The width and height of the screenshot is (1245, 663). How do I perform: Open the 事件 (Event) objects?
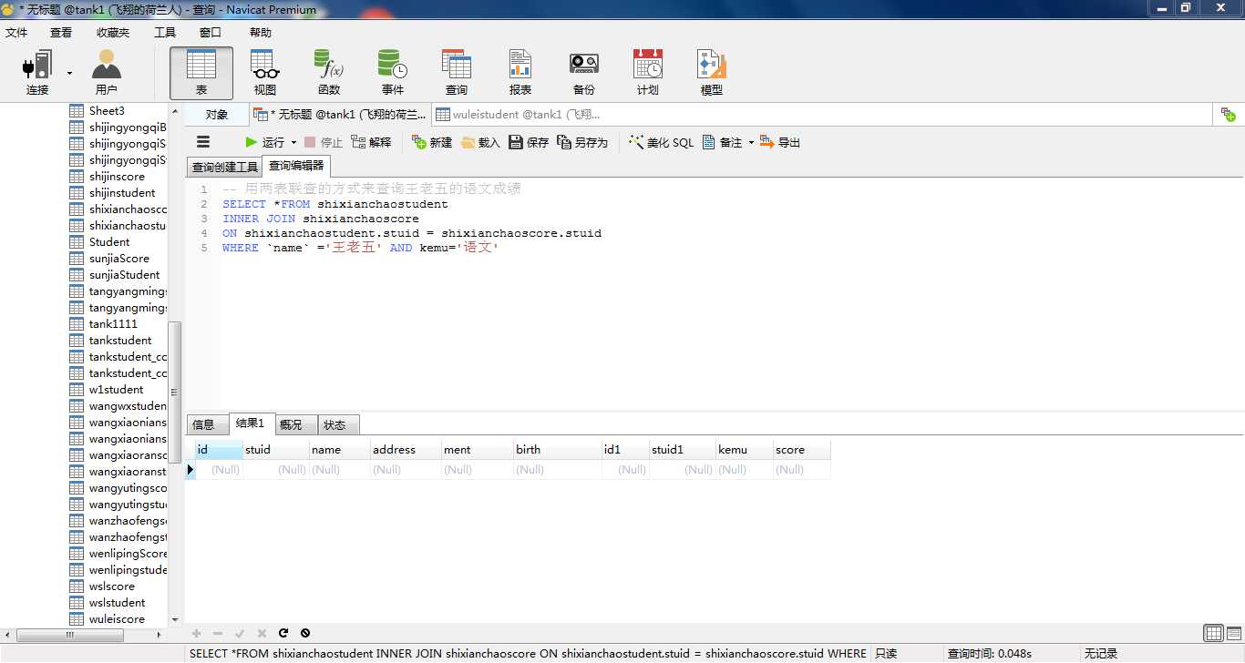pos(393,73)
